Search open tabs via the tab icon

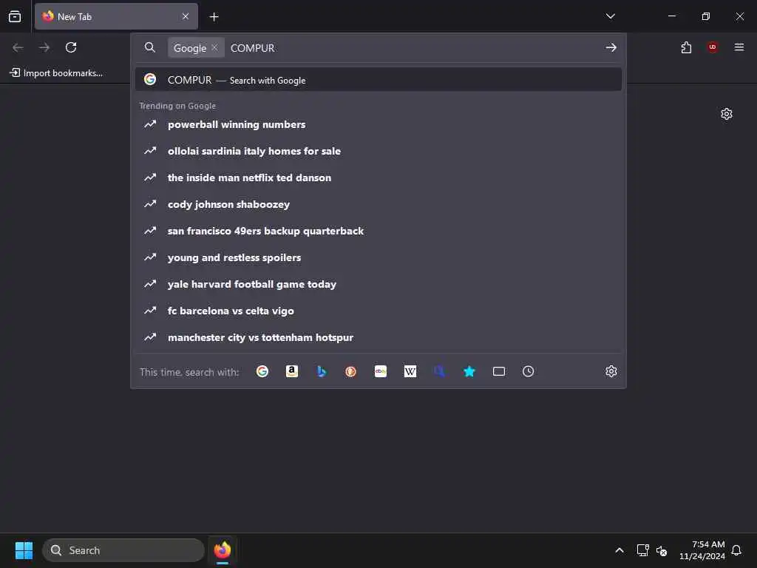(499, 371)
